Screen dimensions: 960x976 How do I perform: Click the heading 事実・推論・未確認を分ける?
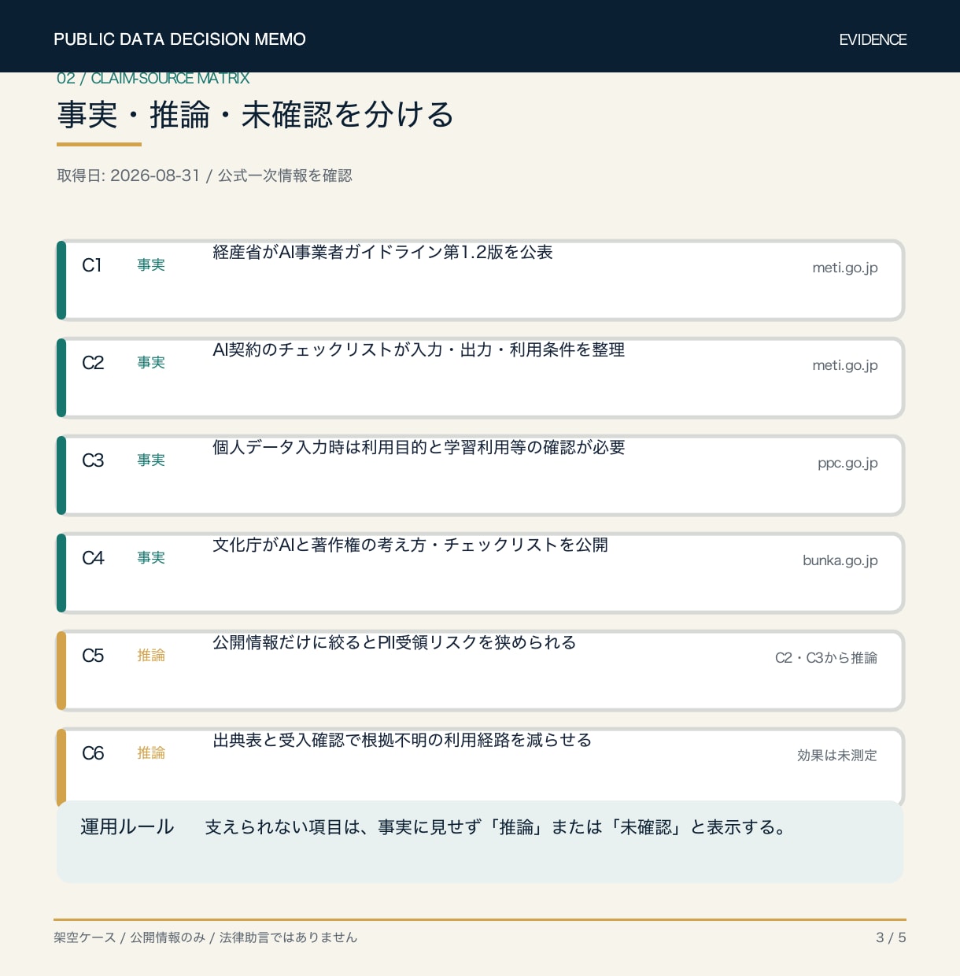click(x=256, y=115)
